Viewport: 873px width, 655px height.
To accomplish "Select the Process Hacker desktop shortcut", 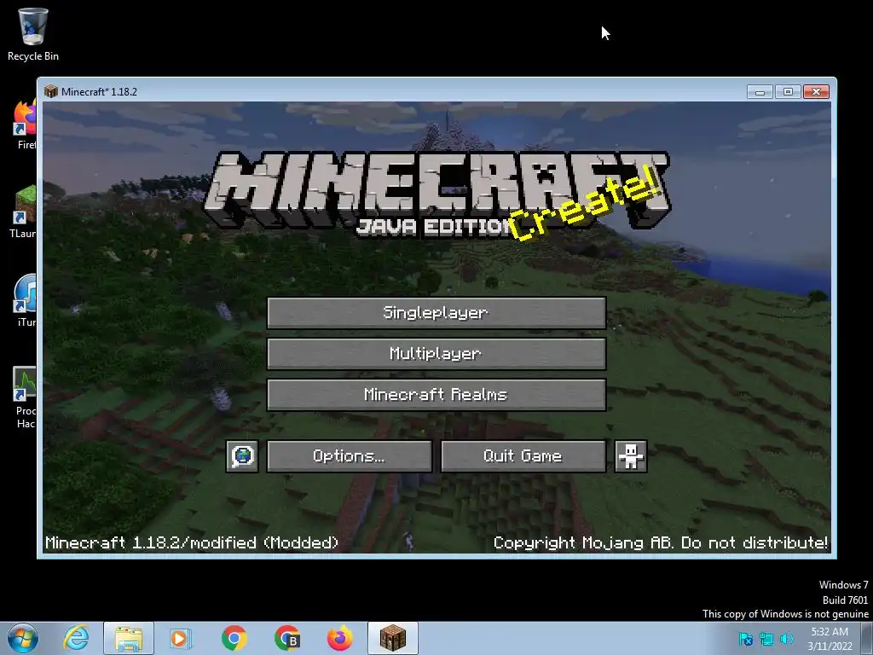I will pos(25,397).
